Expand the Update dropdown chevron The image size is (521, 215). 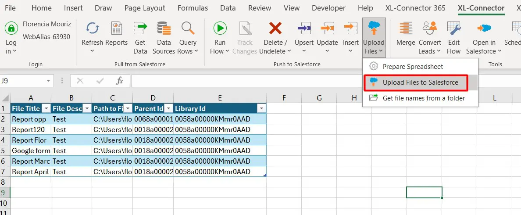point(327,51)
